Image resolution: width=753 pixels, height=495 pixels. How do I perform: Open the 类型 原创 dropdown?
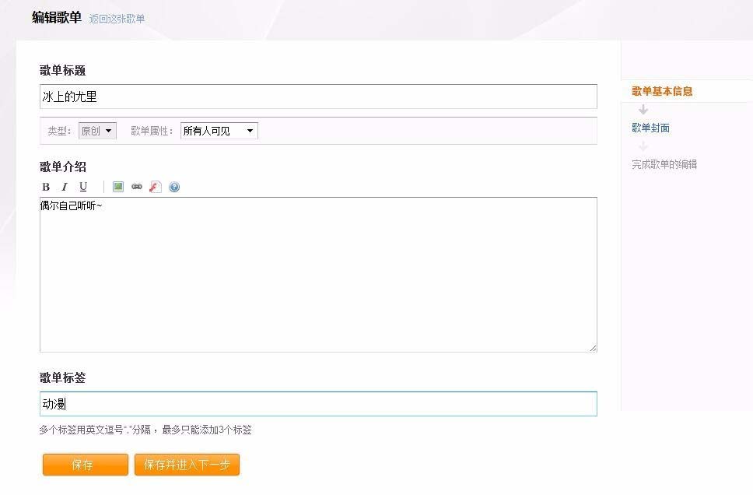click(x=97, y=131)
